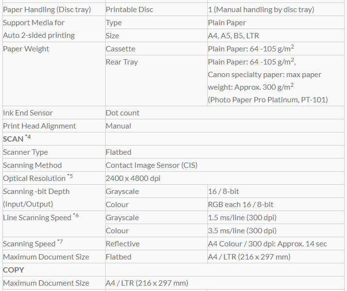Screen dimensions: 347x291
Task: Click the Cassette paper weight cell
Action: [121, 49]
